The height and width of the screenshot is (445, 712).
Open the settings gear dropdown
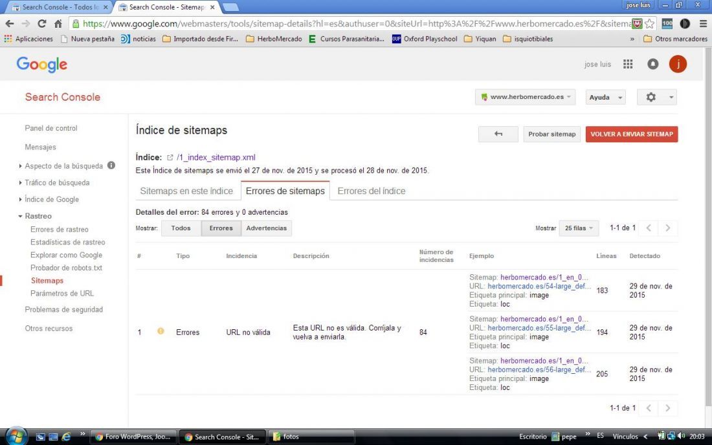[656, 97]
